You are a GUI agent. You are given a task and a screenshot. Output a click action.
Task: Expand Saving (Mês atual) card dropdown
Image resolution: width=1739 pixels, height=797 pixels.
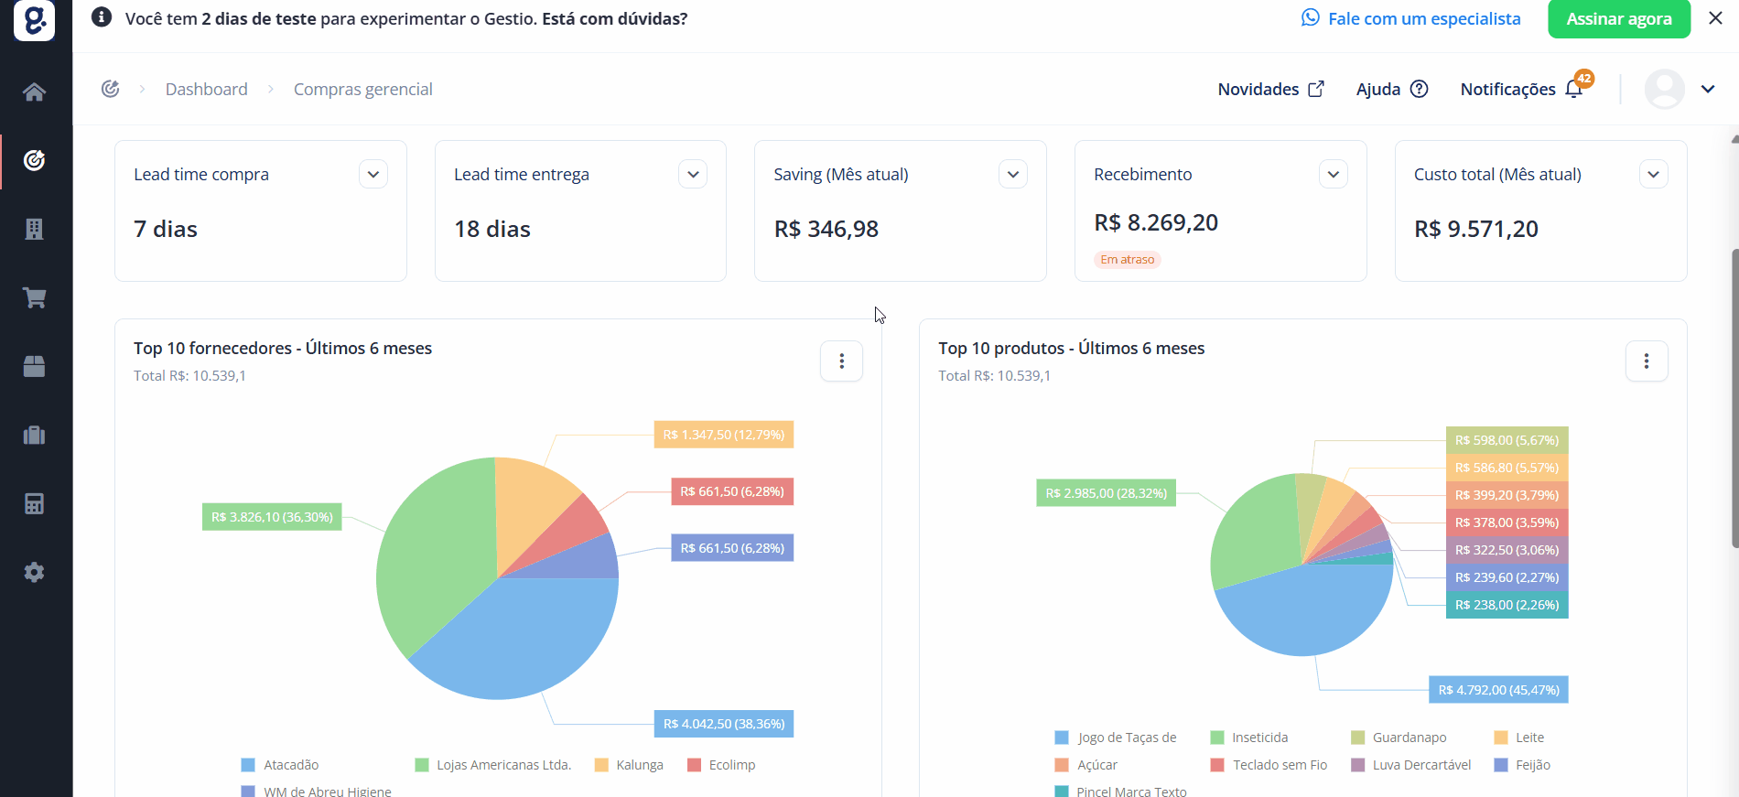pyautogui.click(x=1013, y=174)
